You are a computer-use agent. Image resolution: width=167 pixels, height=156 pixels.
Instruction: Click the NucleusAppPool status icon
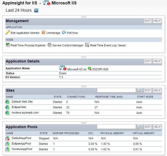[7, 149]
